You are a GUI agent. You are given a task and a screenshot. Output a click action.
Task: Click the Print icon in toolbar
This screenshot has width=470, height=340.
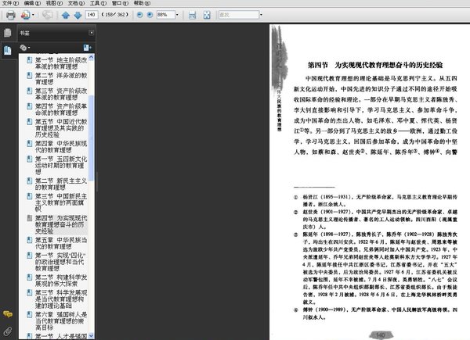coord(11,15)
